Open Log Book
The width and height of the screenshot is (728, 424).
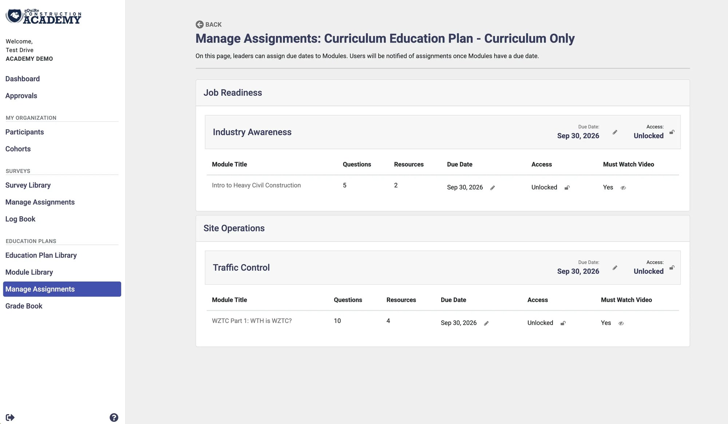(20, 219)
